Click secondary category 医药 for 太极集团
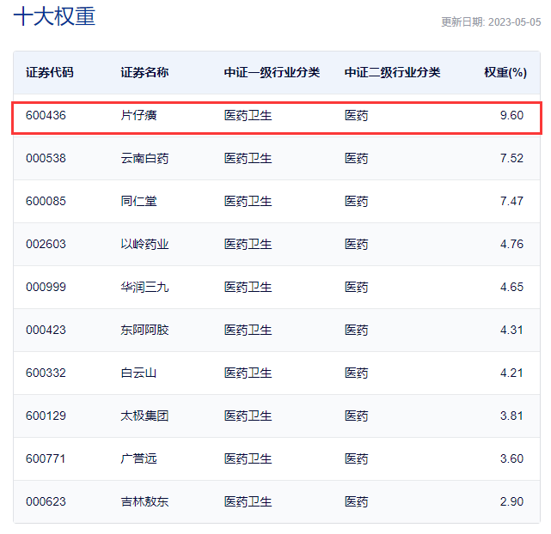 [x=357, y=416]
